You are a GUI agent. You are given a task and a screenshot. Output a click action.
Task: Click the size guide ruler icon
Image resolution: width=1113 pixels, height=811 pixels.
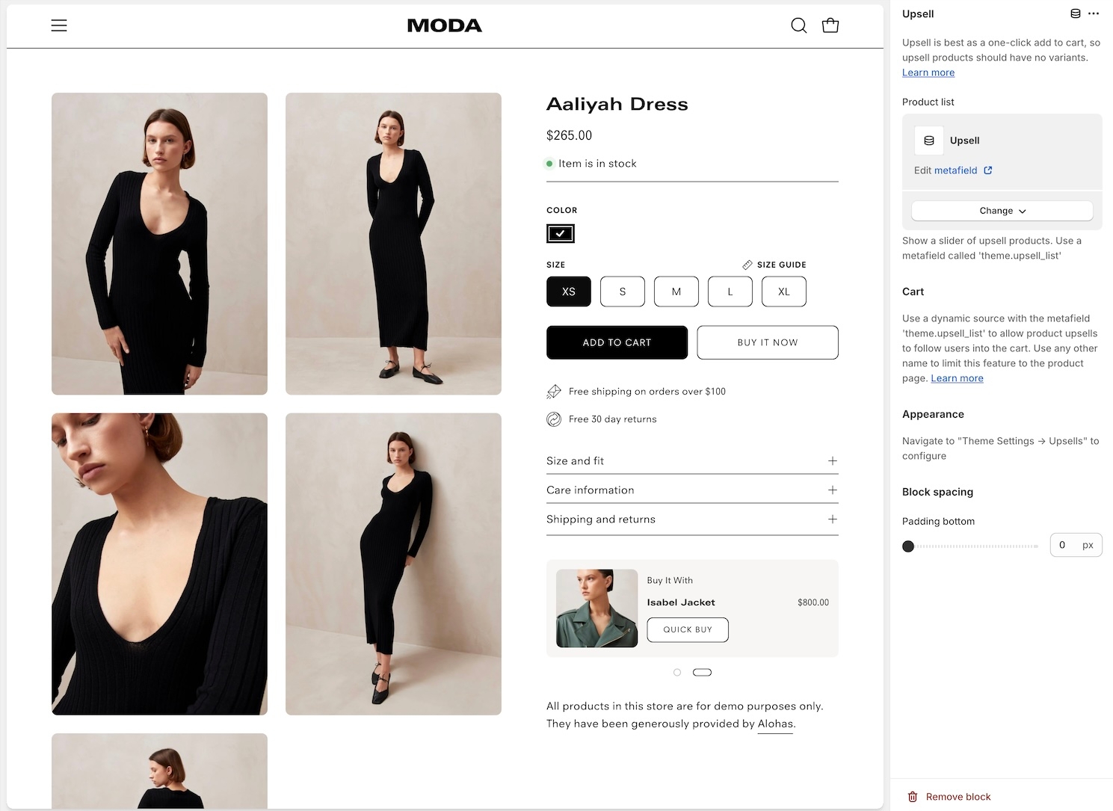coord(747,265)
